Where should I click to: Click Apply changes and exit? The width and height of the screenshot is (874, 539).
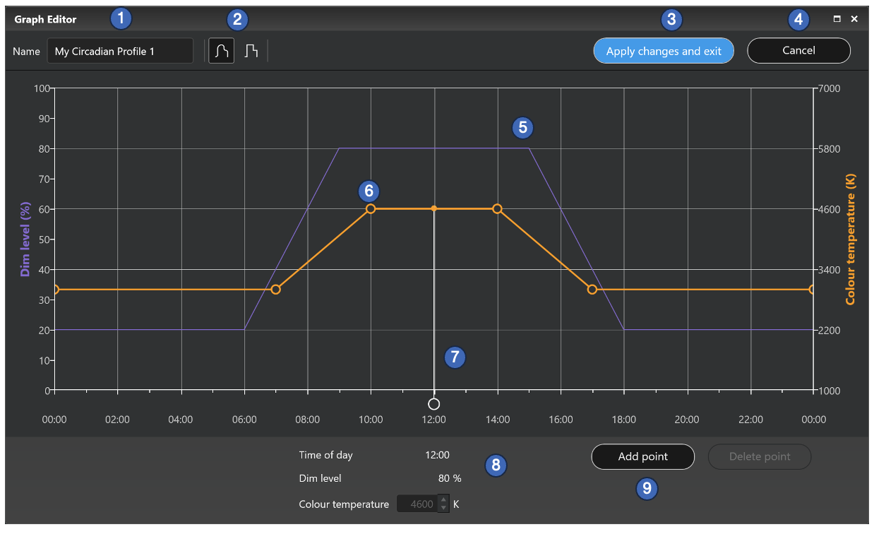coord(663,50)
